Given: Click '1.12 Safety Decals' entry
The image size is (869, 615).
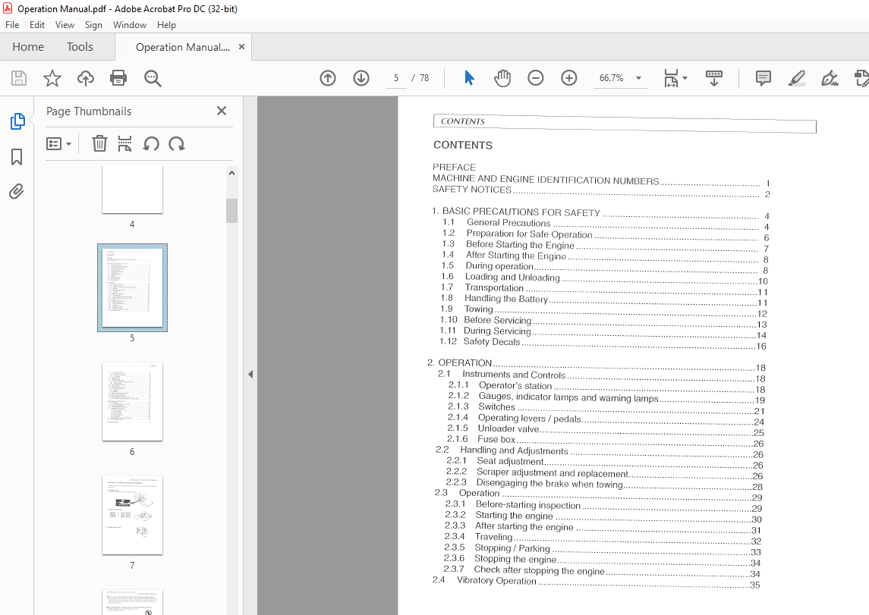Looking at the screenshot, I should [x=603, y=344].
